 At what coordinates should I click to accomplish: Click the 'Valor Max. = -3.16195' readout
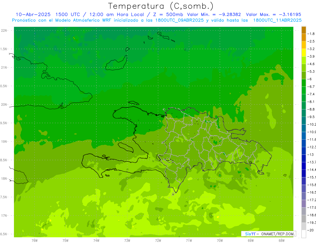(273, 14)
